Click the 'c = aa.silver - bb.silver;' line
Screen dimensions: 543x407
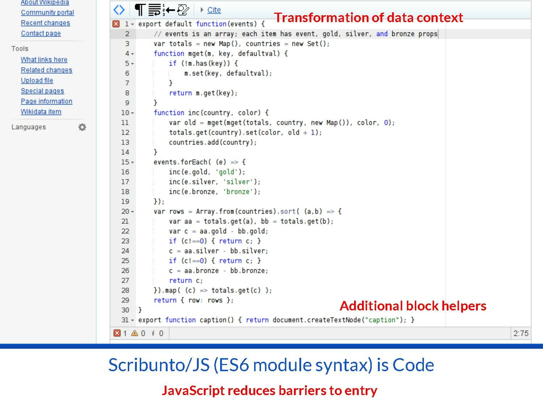(x=219, y=251)
